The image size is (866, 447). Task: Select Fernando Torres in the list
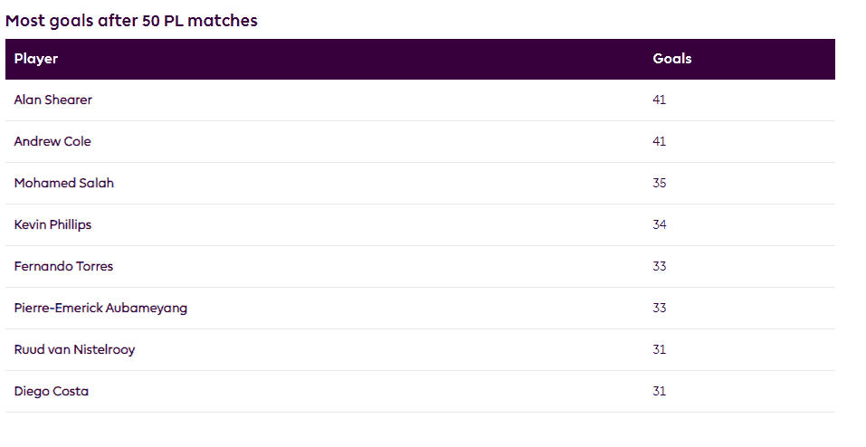[63, 266]
